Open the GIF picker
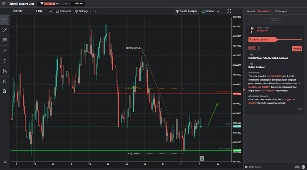Screen dimensions: 307x170 pyautogui.click(x=297, y=167)
